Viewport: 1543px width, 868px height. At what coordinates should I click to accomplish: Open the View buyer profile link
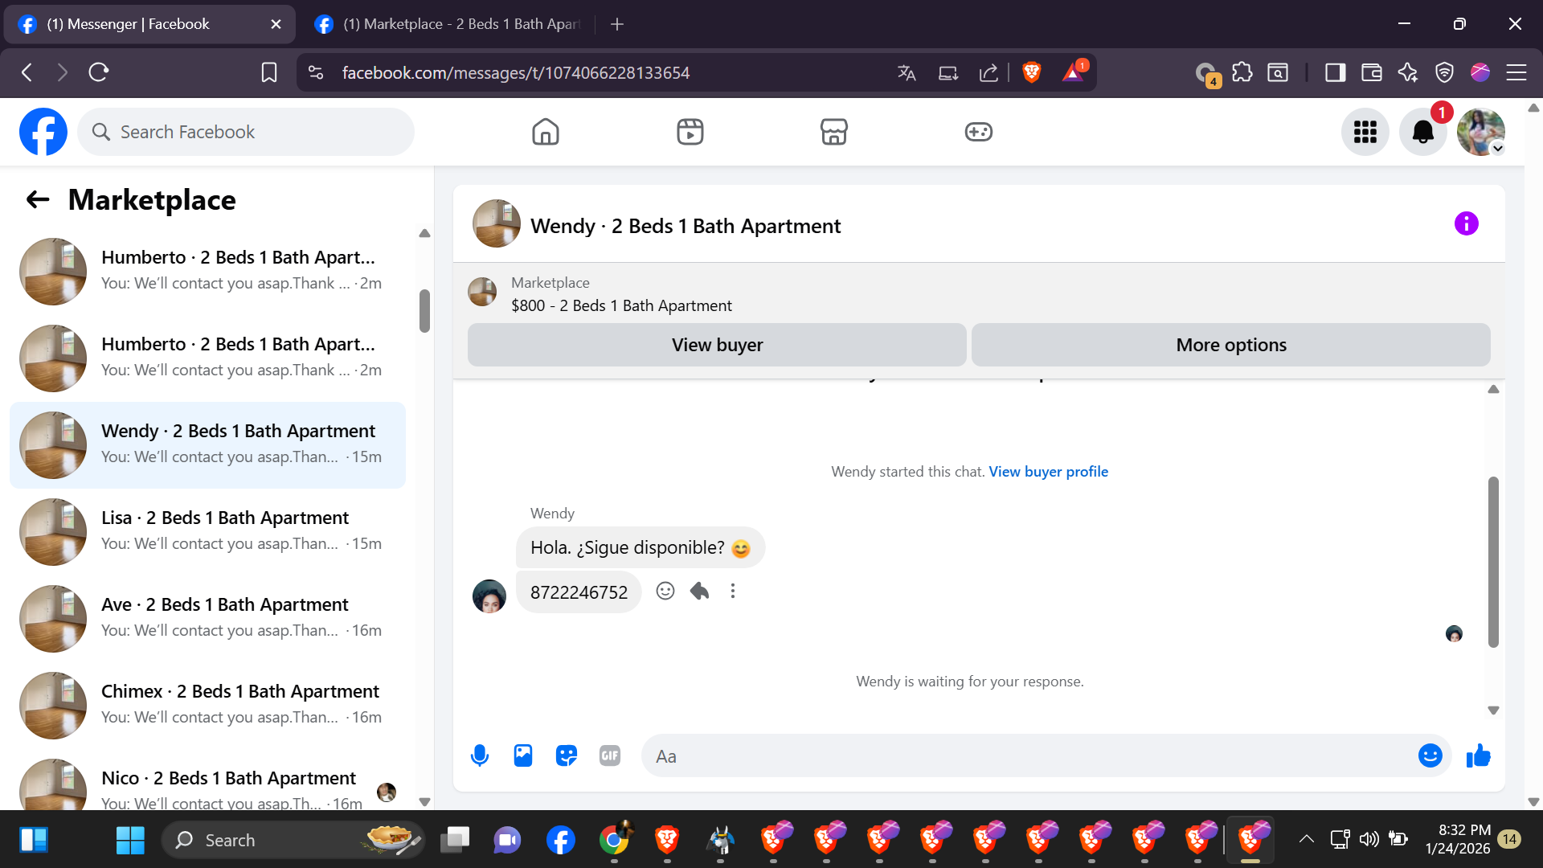(1048, 472)
